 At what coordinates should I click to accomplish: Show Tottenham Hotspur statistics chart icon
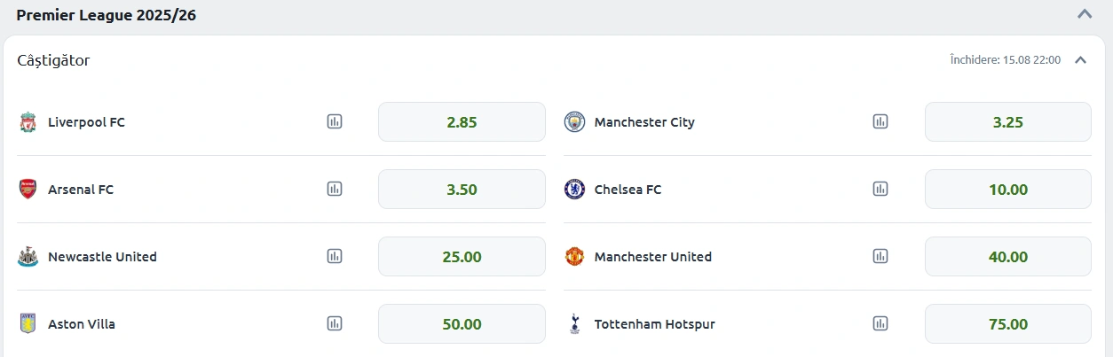tap(880, 323)
